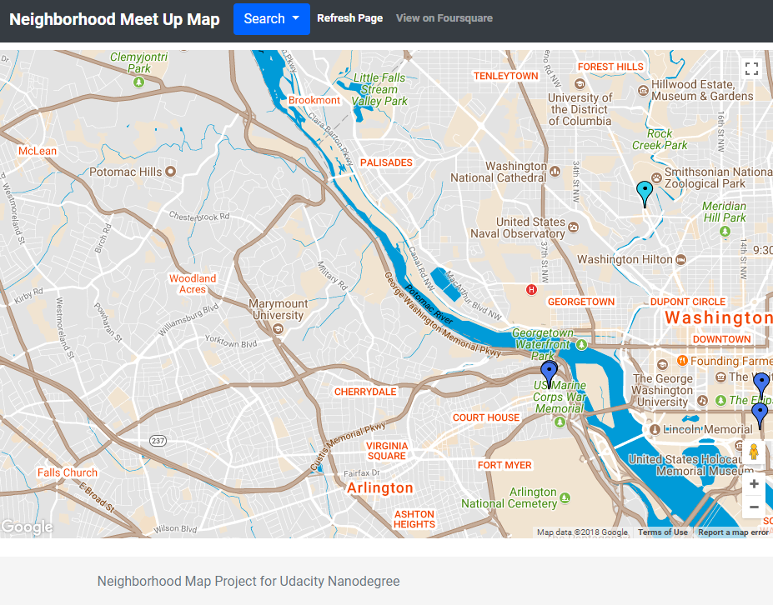Viewport: 773px width, 605px height.
Task: Click the Clemyjontri Park icon
Action: (x=138, y=82)
